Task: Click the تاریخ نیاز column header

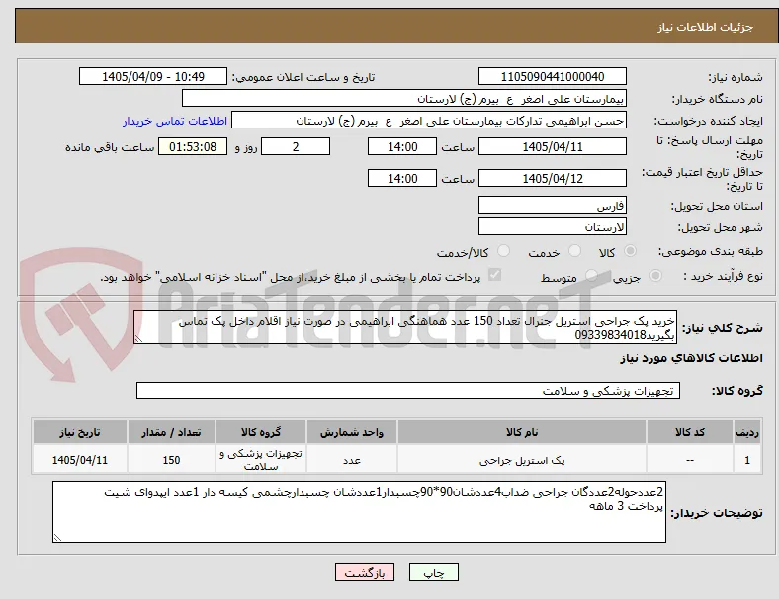Action: [x=80, y=432]
